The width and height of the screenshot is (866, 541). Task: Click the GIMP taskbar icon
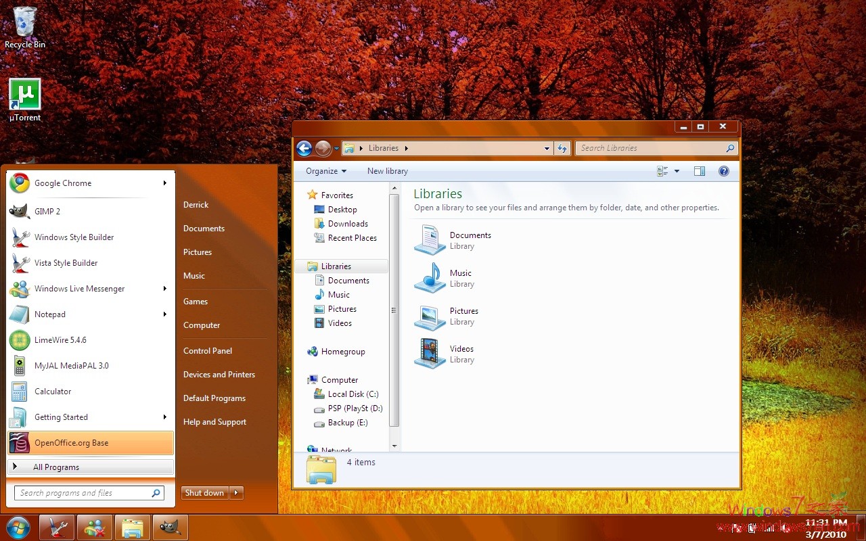pos(170,527)
